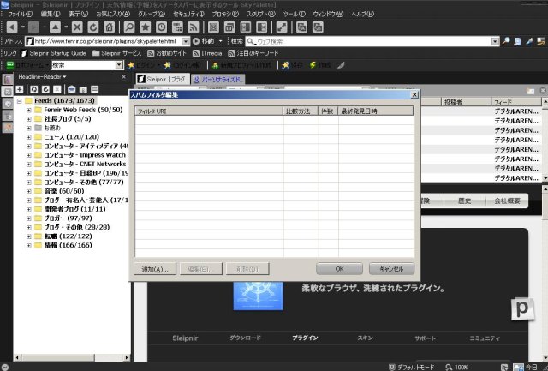Screen dimensions: 548x371
Task: Click the refresh arrow icon in Headline-Reader toolbar
Action: (x=45, y=89)
